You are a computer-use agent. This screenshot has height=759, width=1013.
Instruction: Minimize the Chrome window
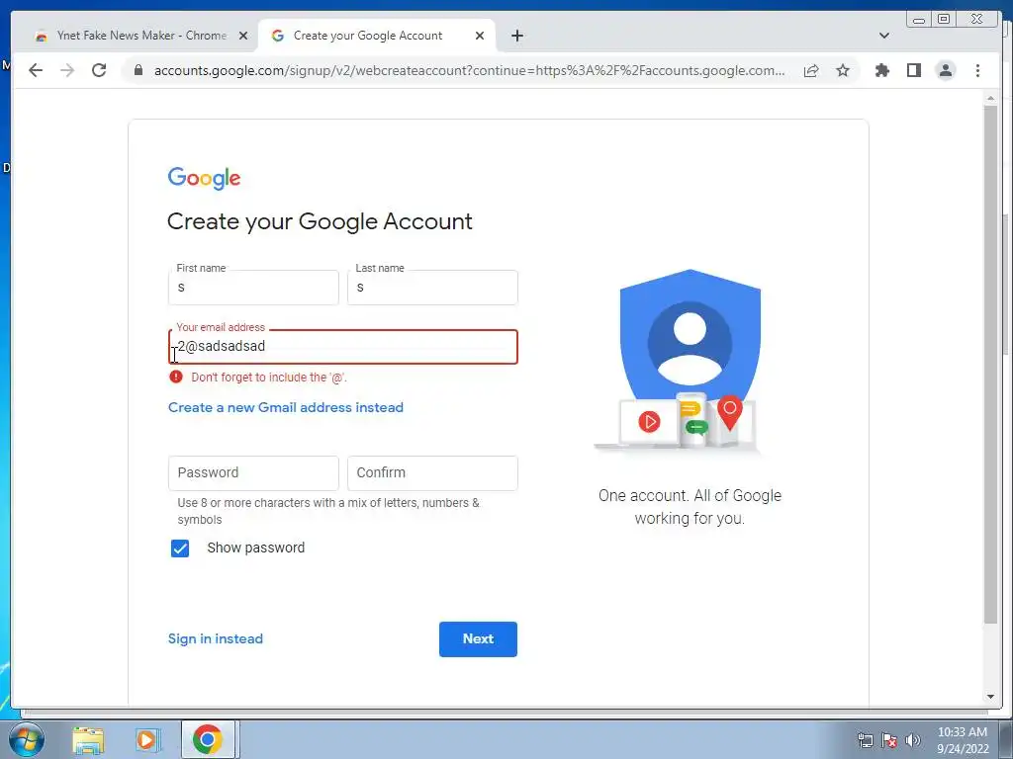(919, 19)
